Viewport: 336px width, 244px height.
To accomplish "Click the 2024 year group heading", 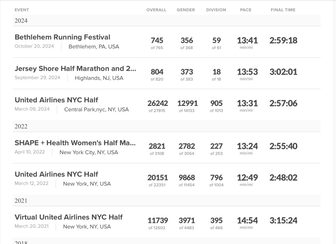I will (21, 21).
